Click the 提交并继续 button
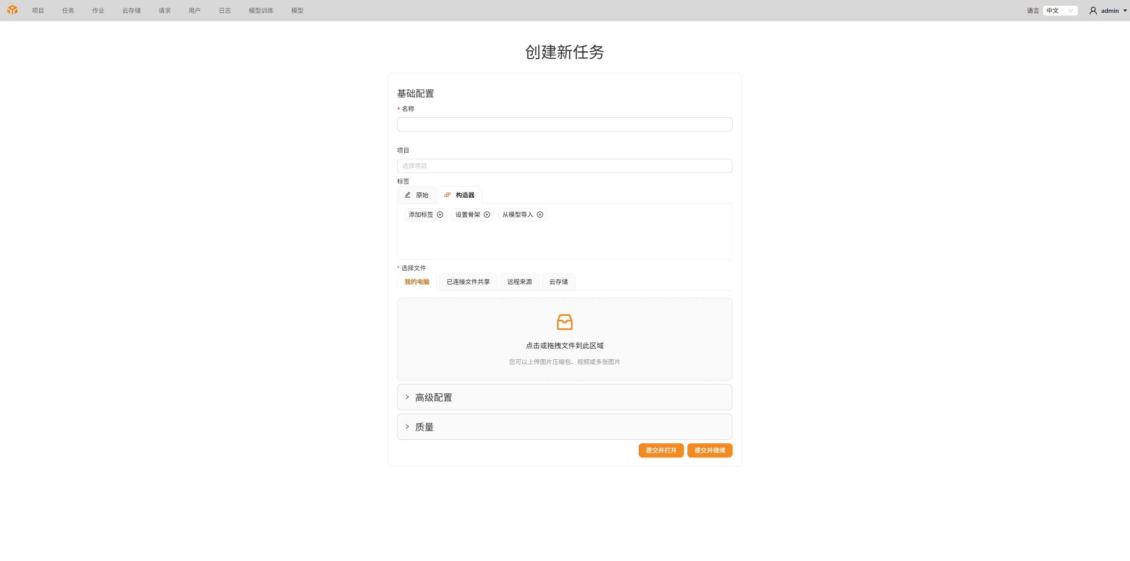 [710, 450]
